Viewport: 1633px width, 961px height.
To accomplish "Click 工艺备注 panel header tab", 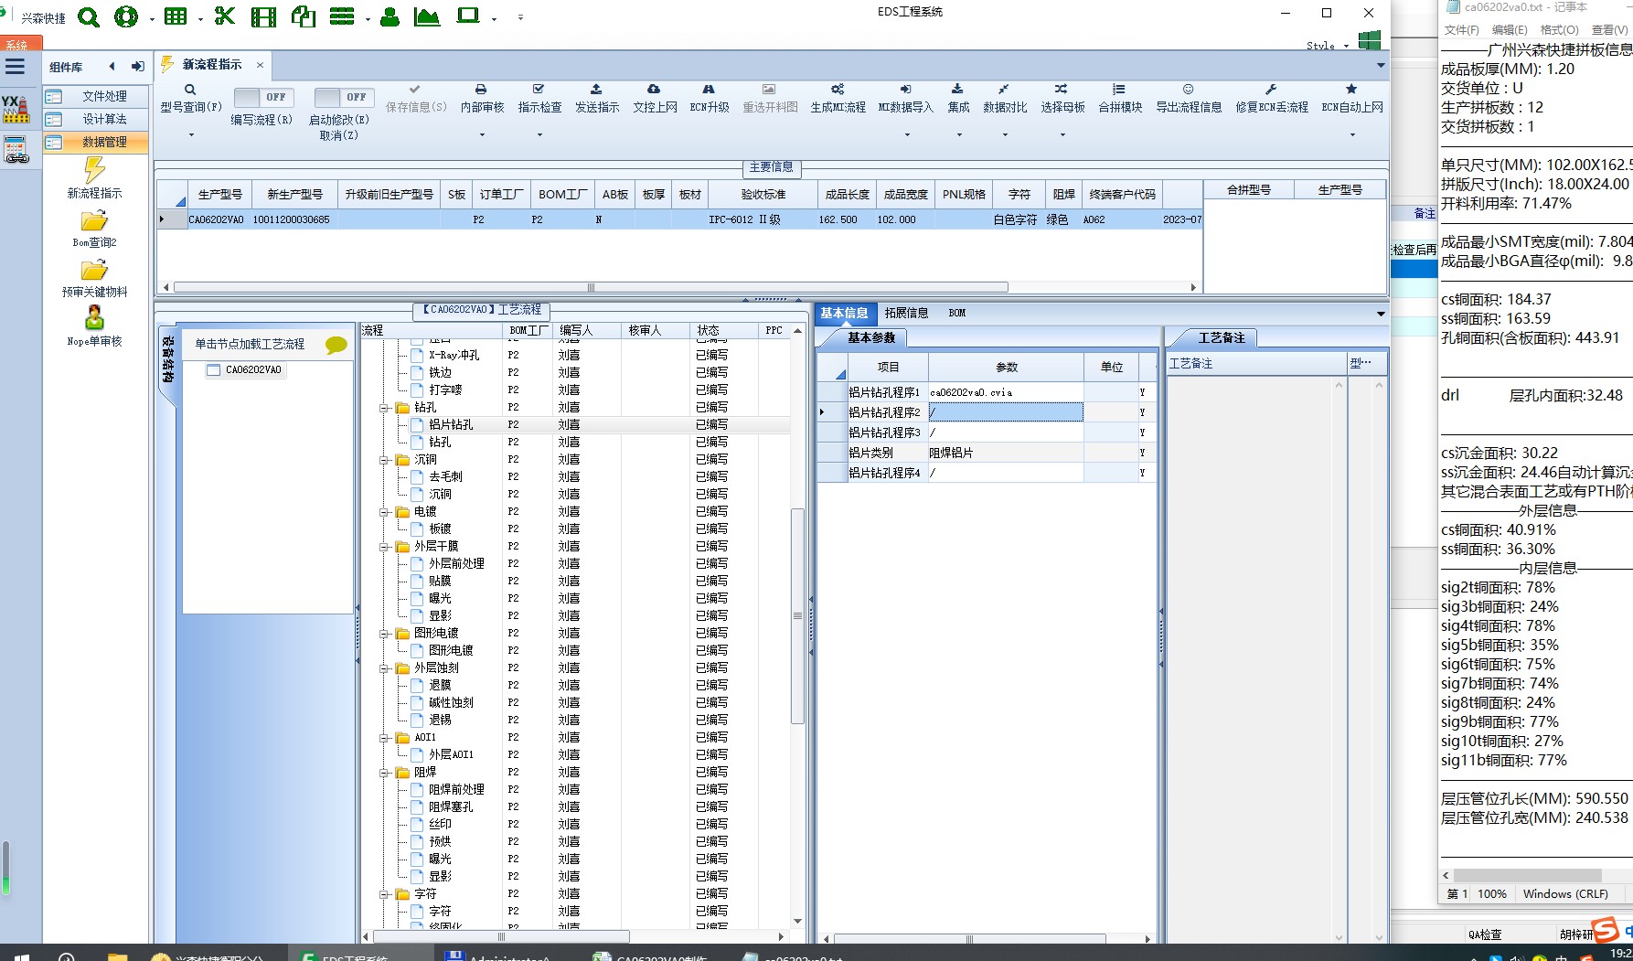I will coord(1222,337).
